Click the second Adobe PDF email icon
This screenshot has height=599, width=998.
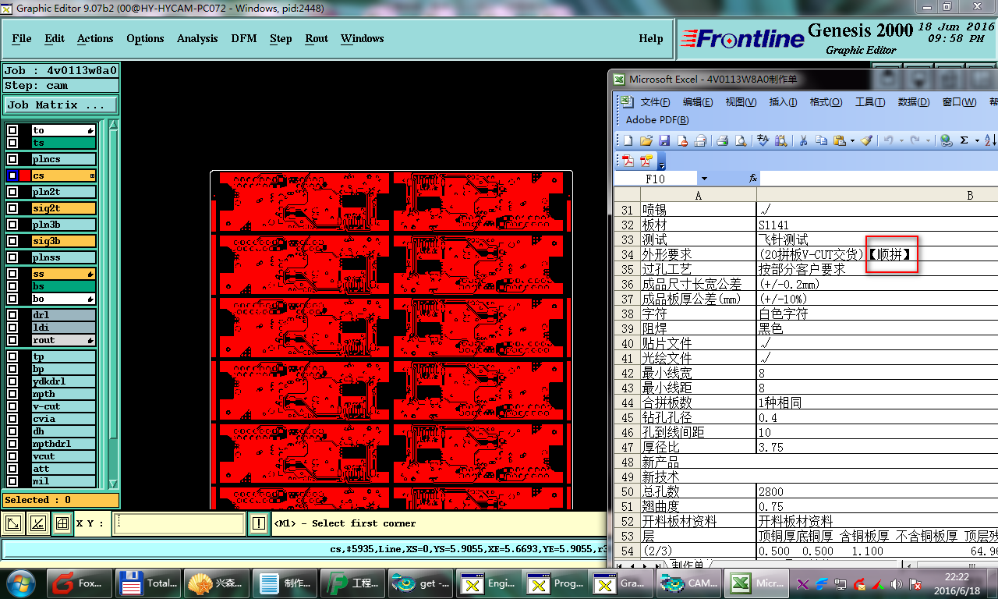[646, 161]
